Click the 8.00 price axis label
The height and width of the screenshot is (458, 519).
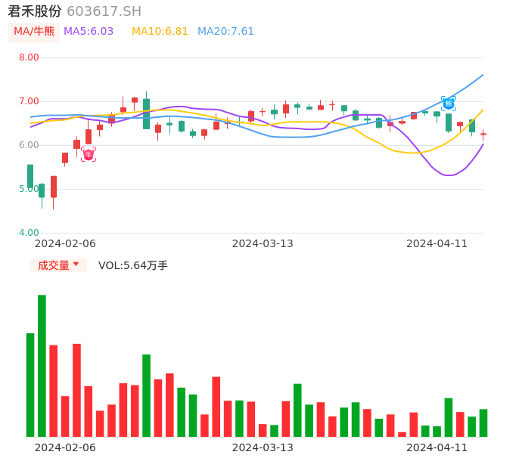point(29,57)
